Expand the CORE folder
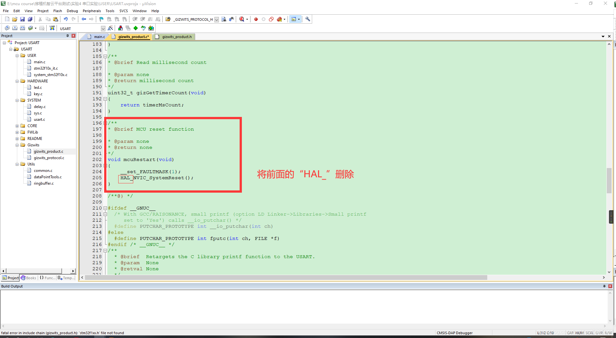This screenshot has width=616, height=338. [x=17, y=126]
